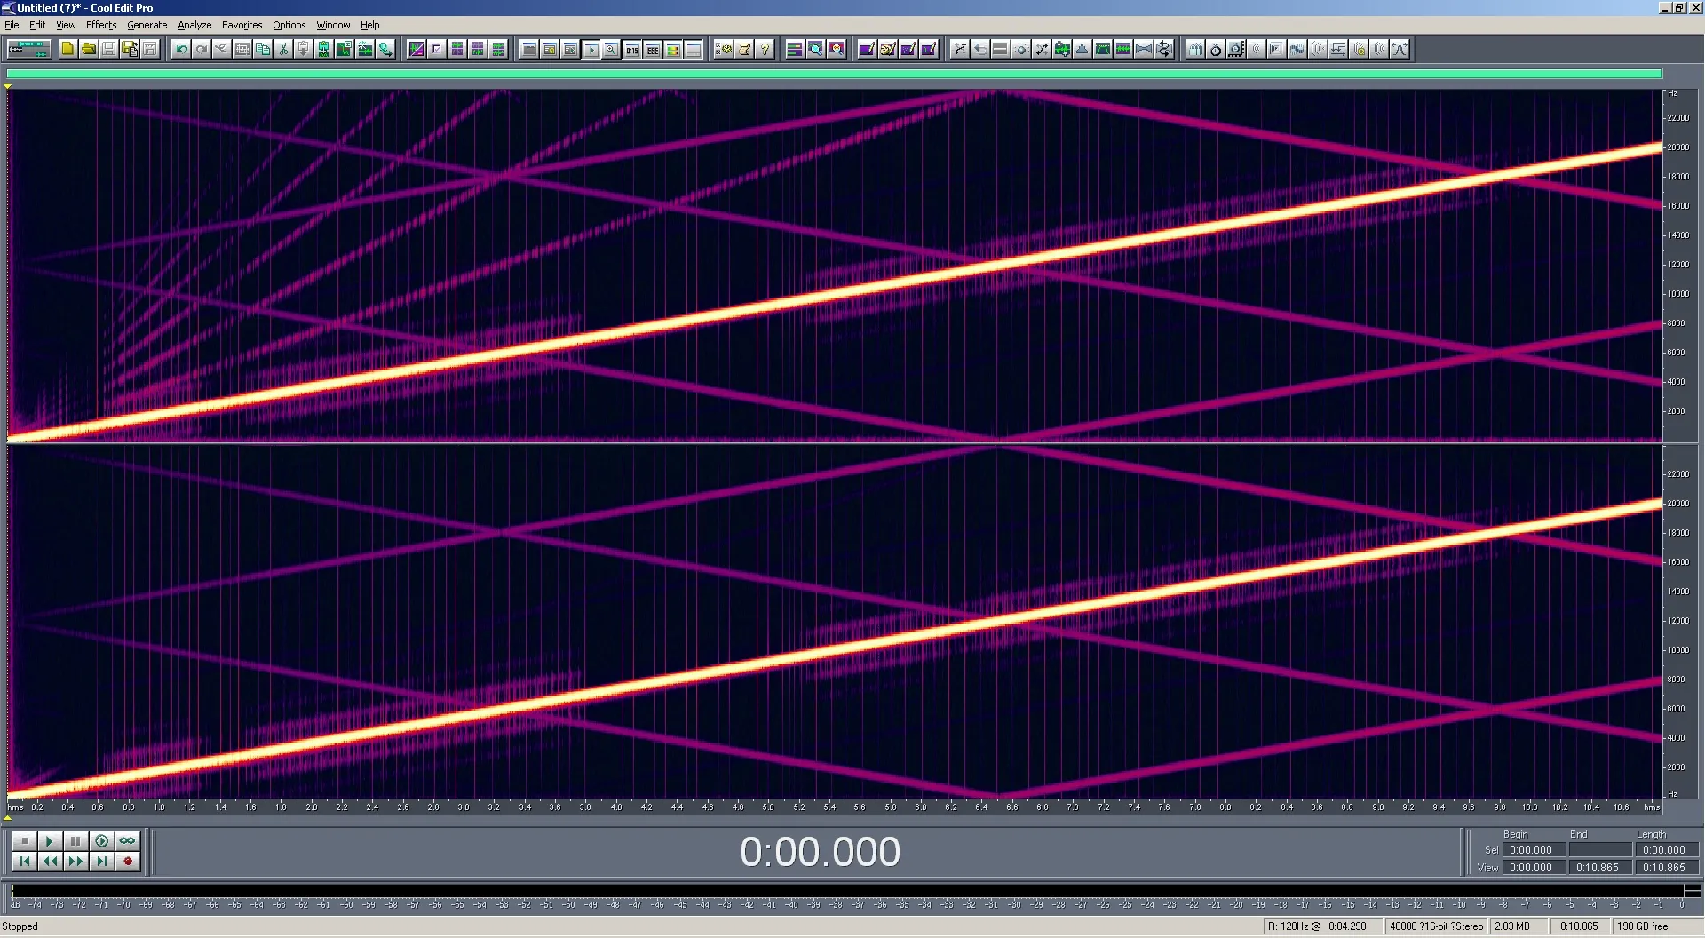Open the Effects menu
Viewport: 1705px width, 938px height.
[101, 25]
